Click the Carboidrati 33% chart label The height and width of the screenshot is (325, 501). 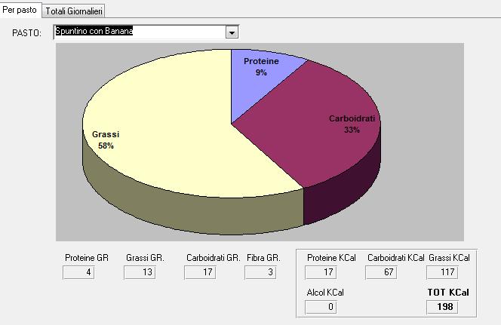352,124
